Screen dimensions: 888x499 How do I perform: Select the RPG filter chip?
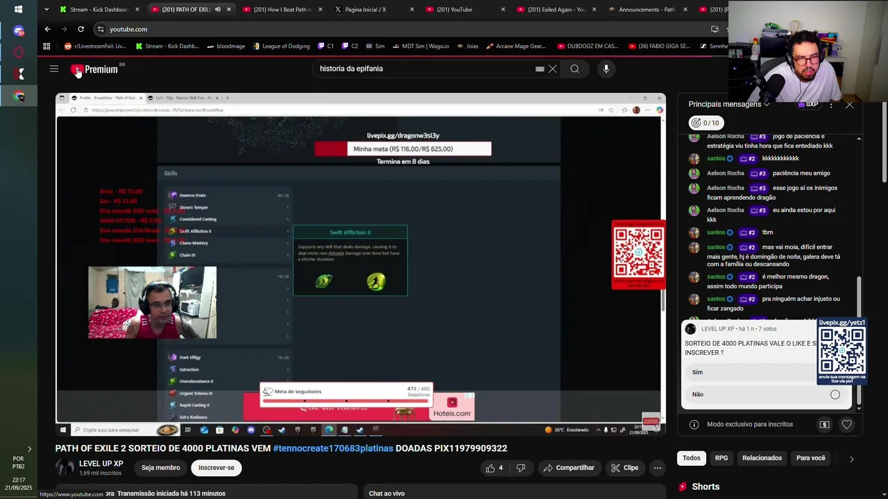point(721,458)
